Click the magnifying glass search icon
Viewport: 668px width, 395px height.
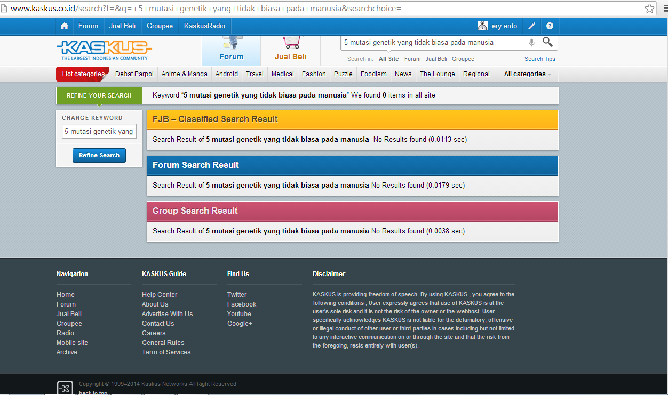click(x=548, y=42)
